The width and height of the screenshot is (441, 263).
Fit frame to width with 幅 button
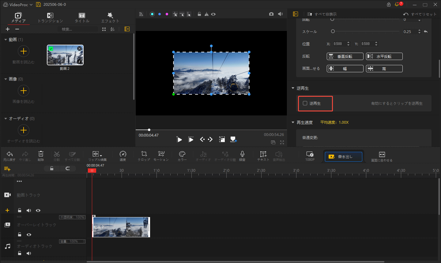(x=345, y=69)
